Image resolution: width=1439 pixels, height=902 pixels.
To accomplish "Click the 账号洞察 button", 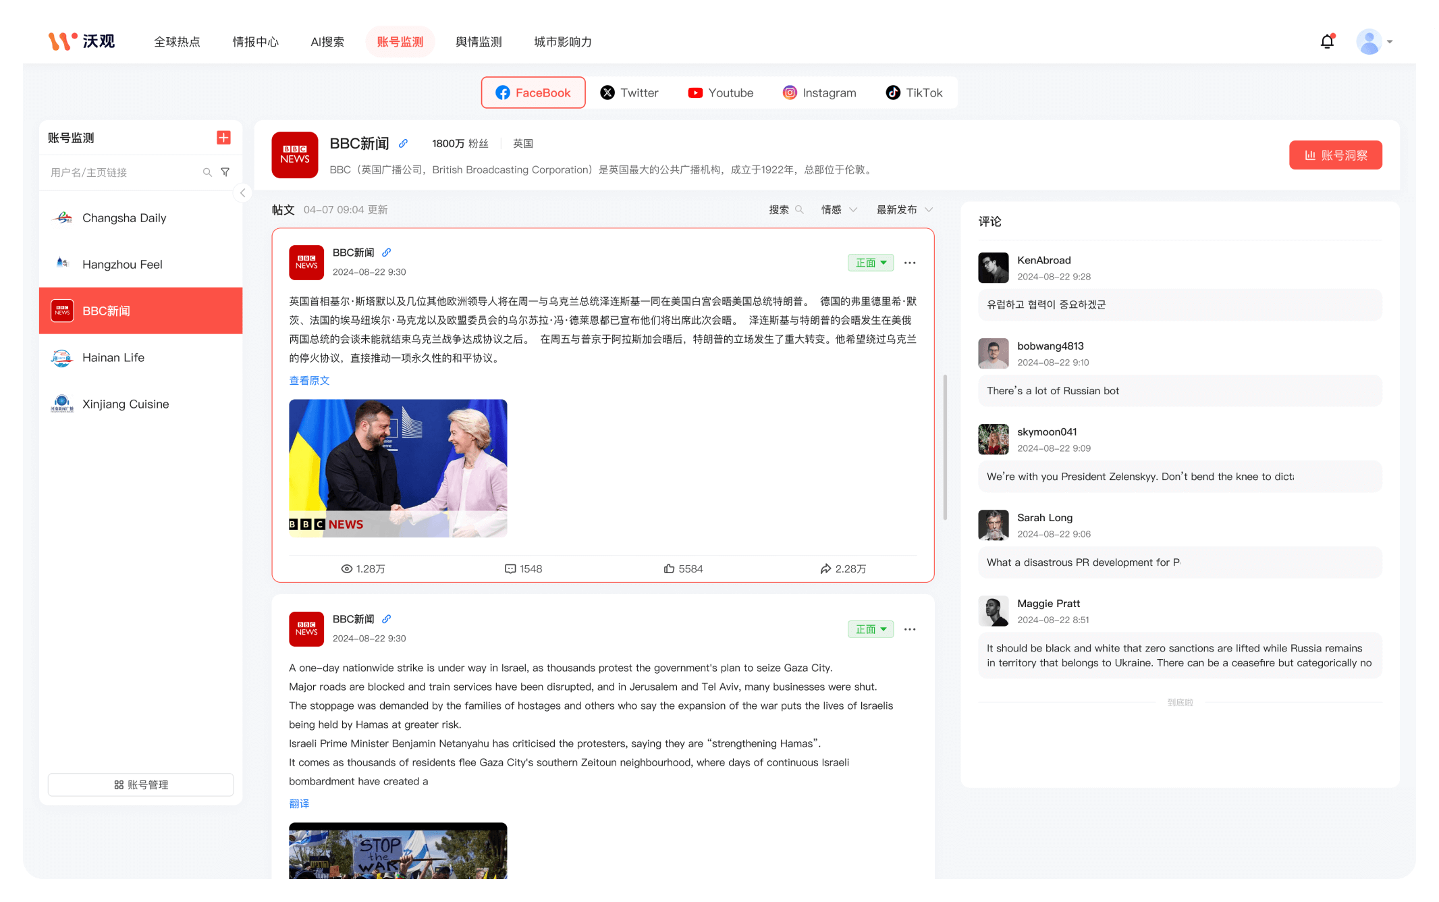I will 1336,155.
